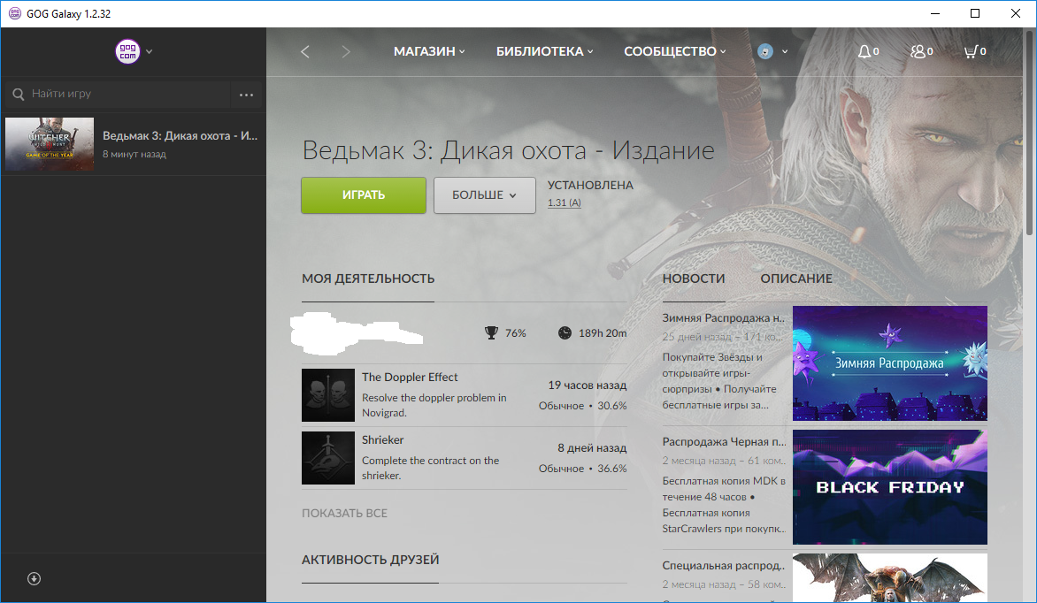
Task: Click the green ИГРАТЬ button
Action: point(363,195)
